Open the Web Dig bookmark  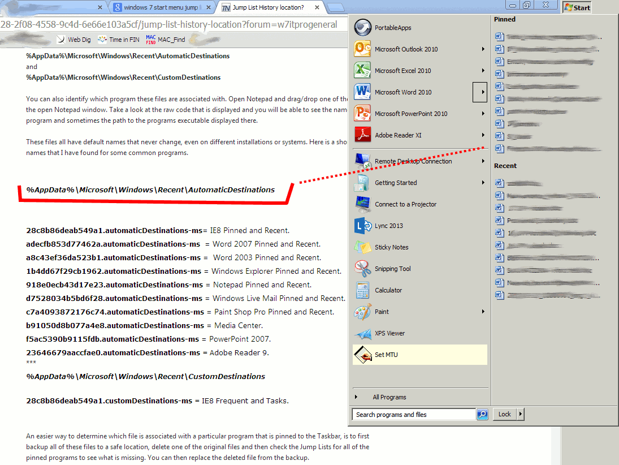74,40
